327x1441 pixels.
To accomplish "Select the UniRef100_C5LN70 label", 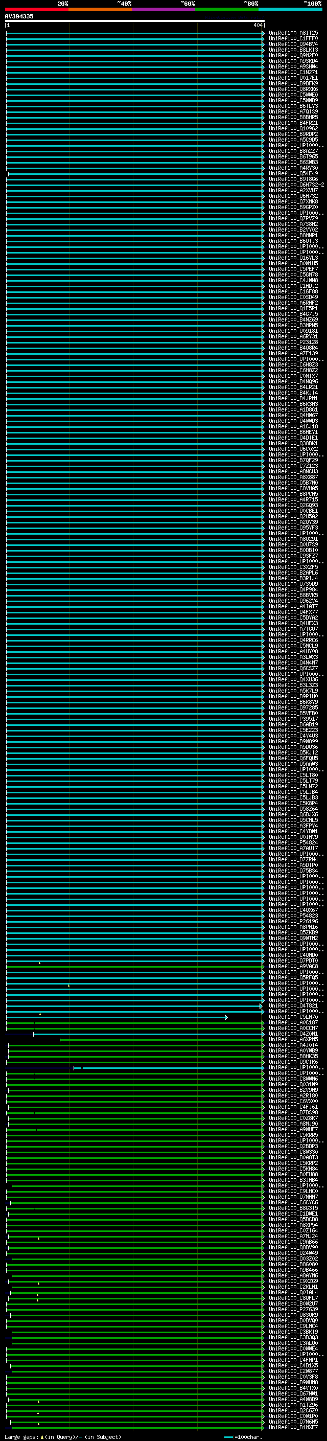I will point(293,1017).
